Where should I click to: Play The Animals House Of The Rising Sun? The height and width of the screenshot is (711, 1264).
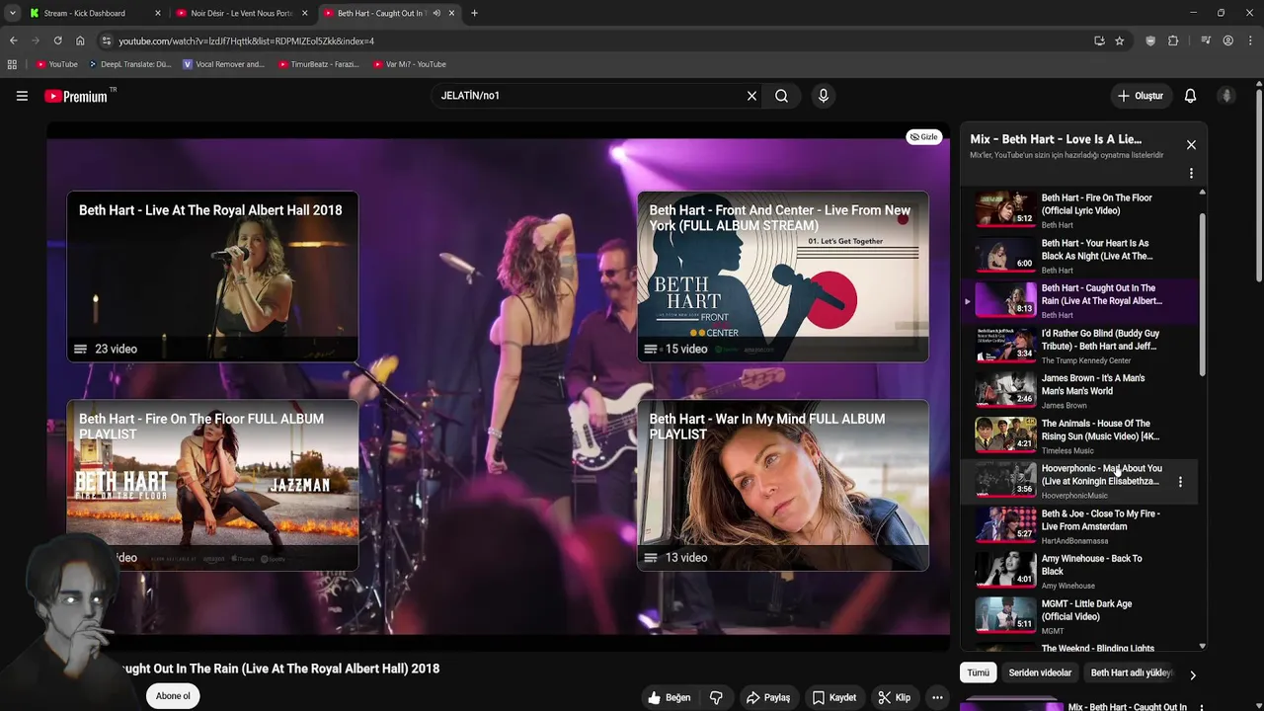[1078, 436]
